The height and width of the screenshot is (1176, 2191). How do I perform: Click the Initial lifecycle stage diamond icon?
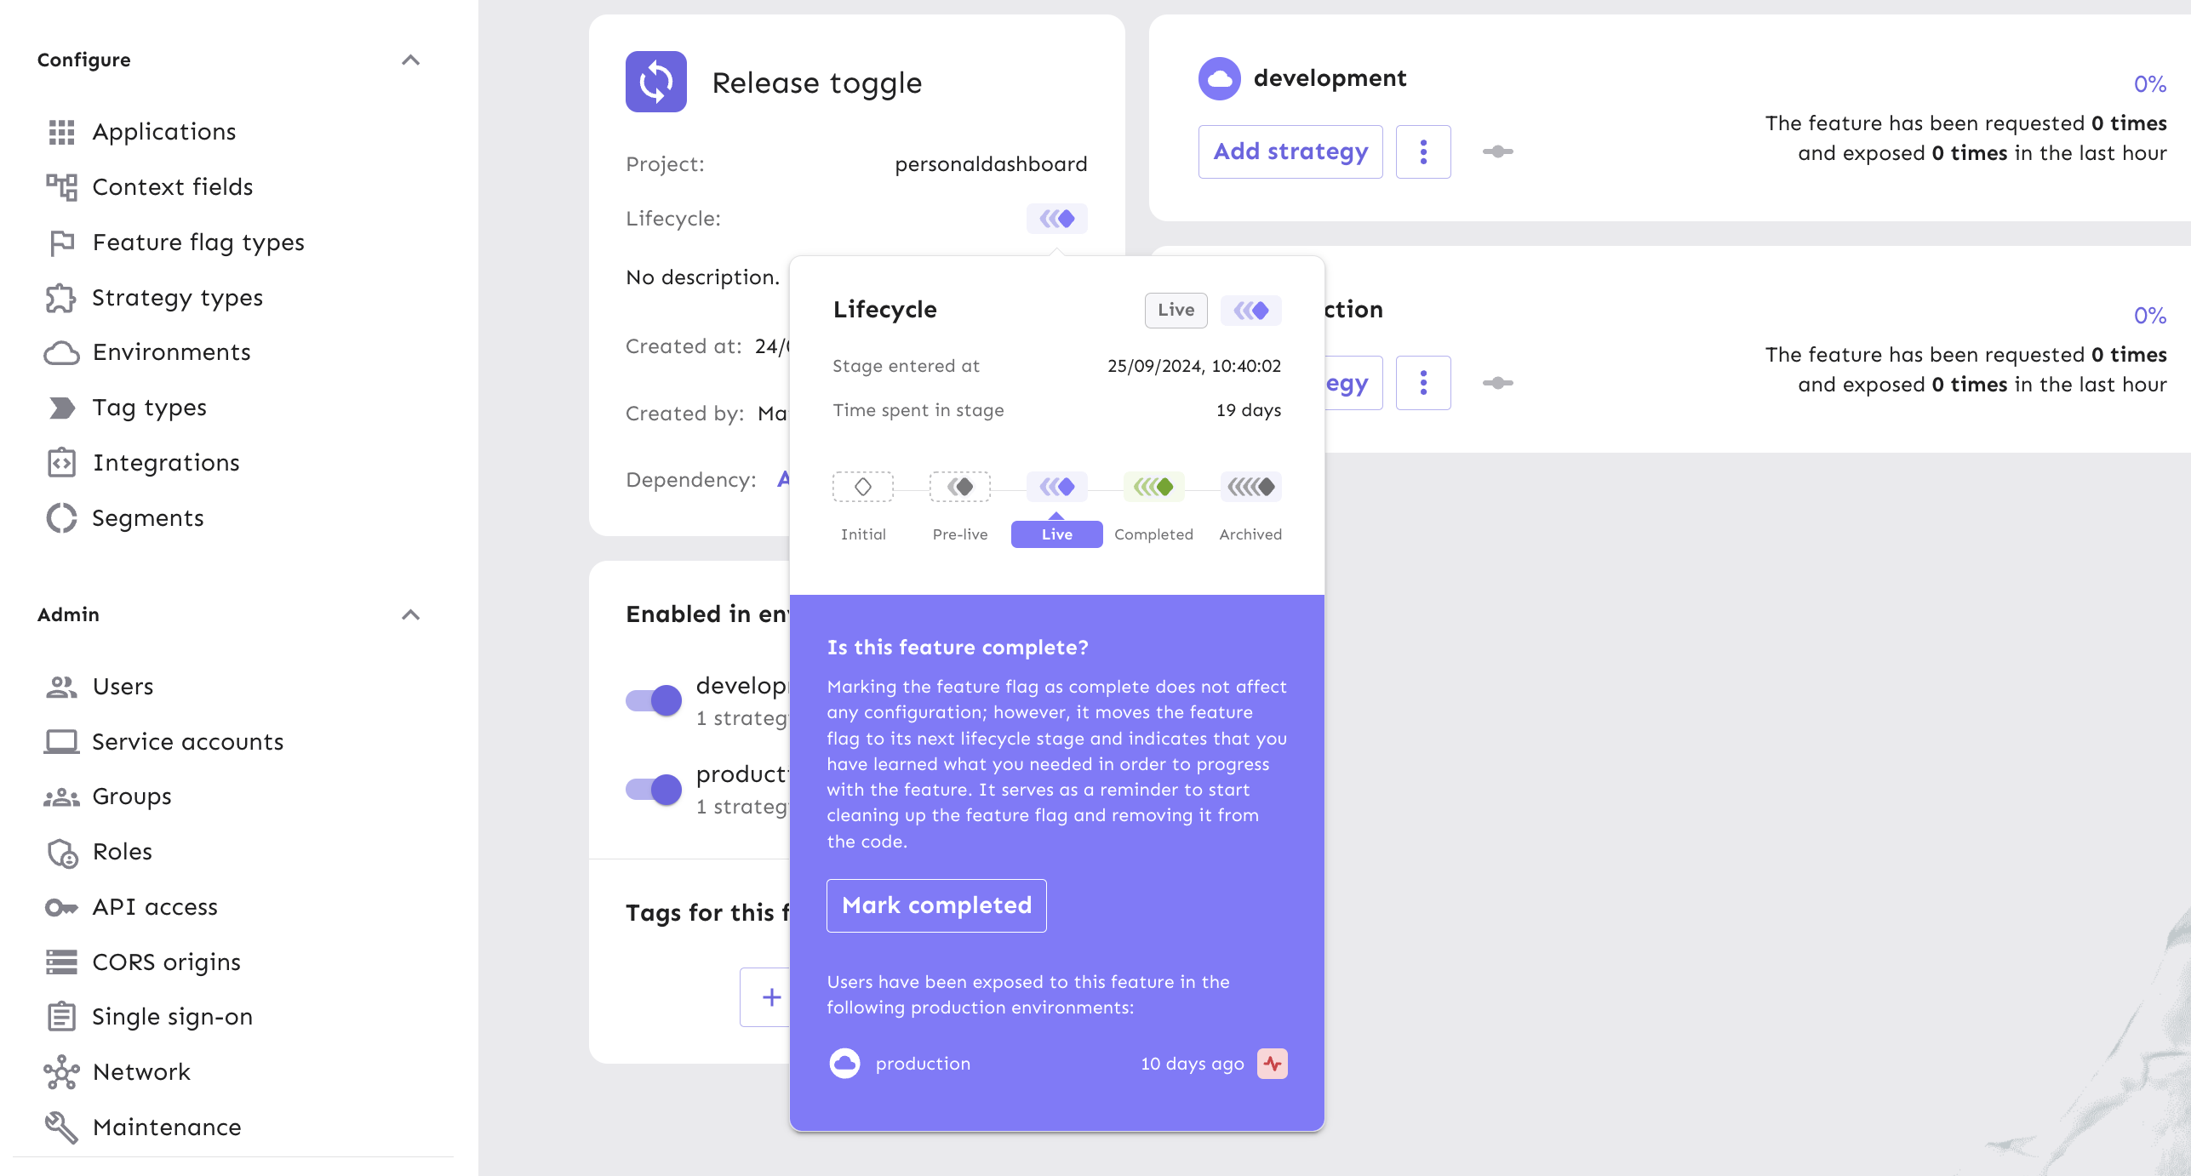coord(864,487)
